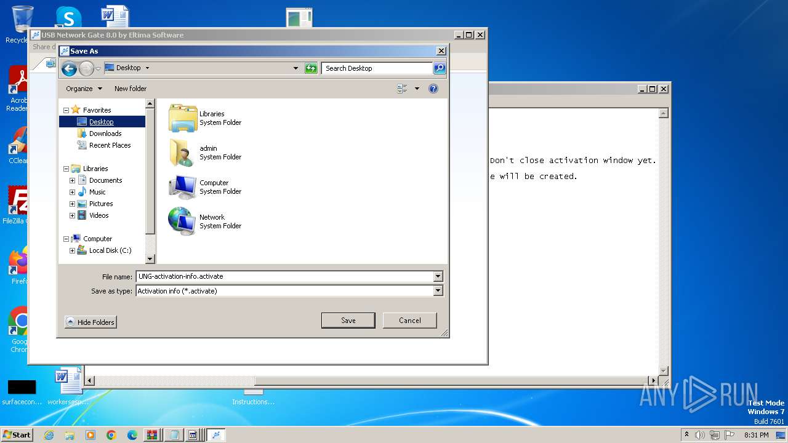This screenshot has height=443, width=788.
Task: Select the Libraries system folder icon
Action: (x=182, y=118)
